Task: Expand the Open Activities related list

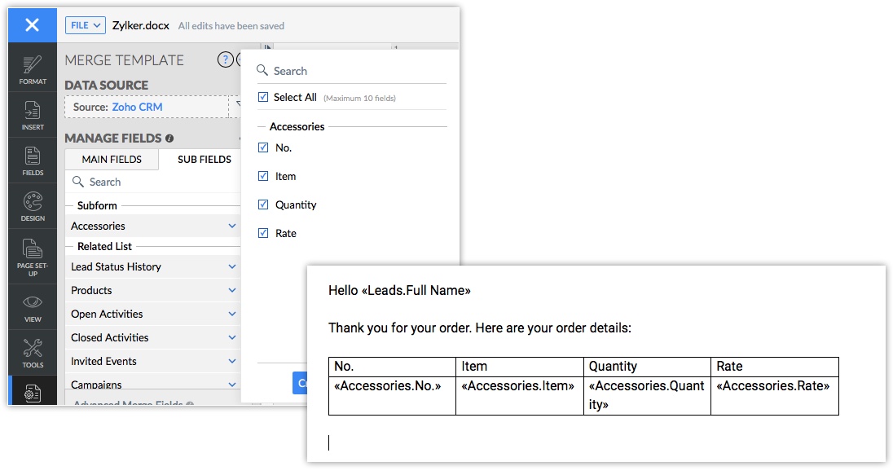Action: coord(232,314)
